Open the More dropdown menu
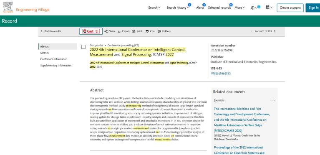Image resolution: width=320 pixels, height=155 pixels. coord(239,8)
